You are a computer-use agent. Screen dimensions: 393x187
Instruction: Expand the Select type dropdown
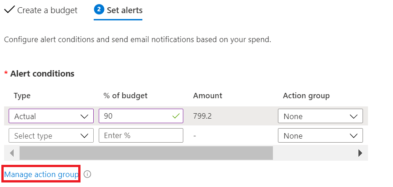pos(51,136)
